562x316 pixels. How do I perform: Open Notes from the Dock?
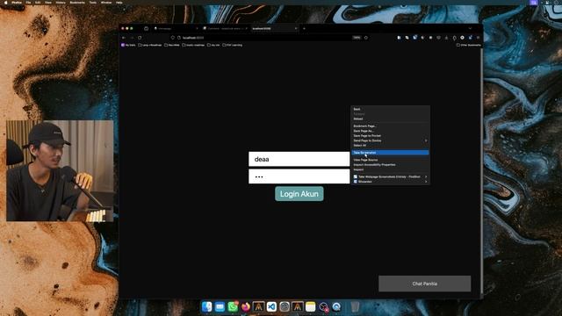coord(310,306)
